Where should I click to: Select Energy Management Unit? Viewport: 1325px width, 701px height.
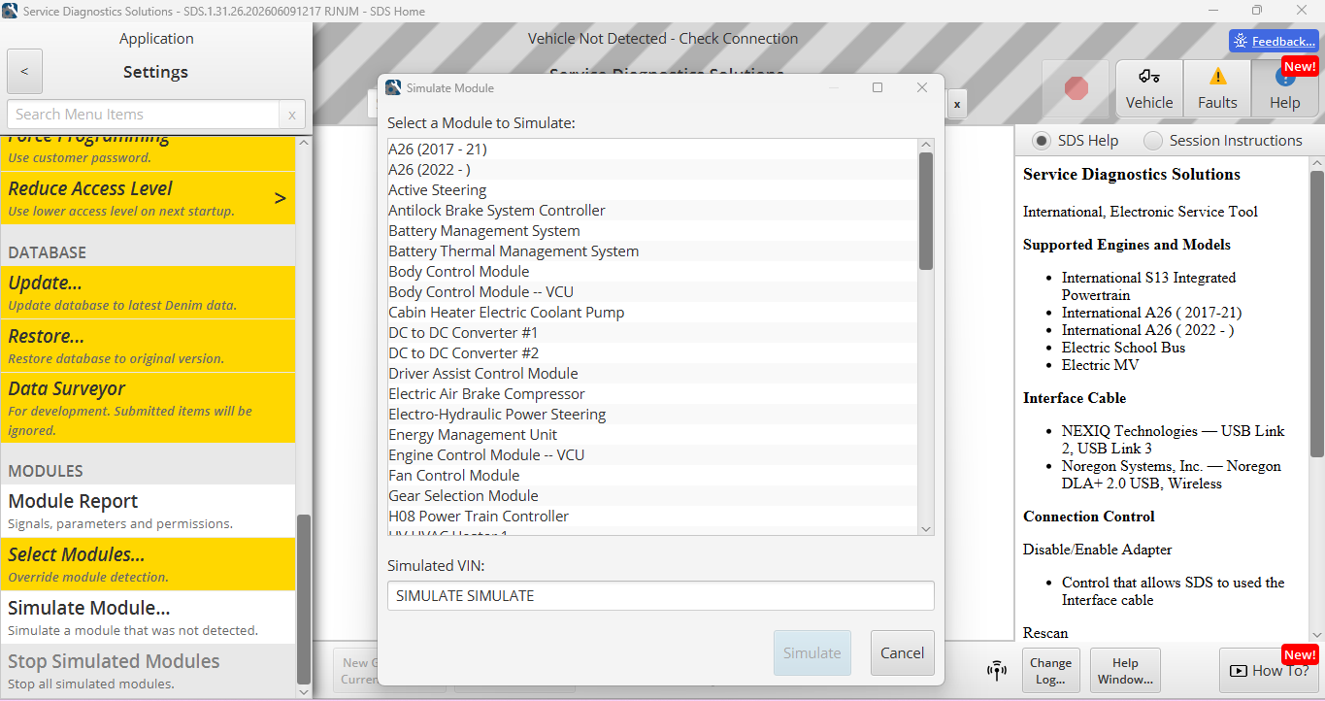(652, 435)
